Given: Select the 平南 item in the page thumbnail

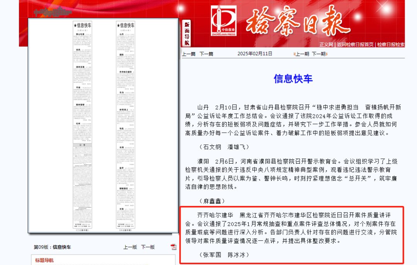Looking at the screenshot, I should 83,95.
